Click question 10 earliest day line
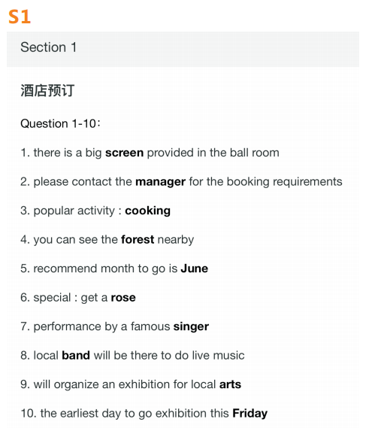The height and width of the screenshot is (431, 375). pos(144,414)
